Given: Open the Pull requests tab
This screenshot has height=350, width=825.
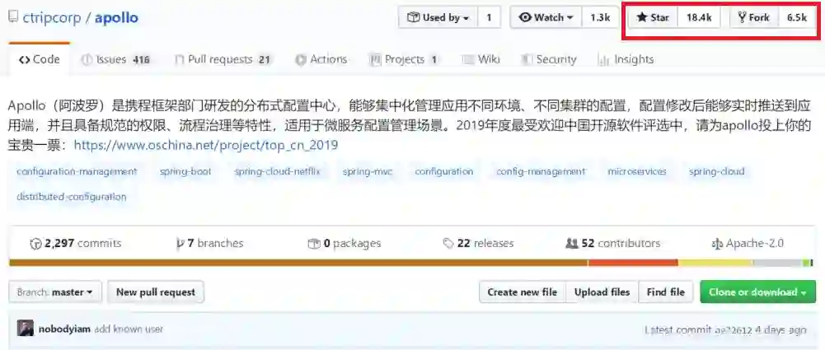Looking at the screenshot, I should pos(222,59).
